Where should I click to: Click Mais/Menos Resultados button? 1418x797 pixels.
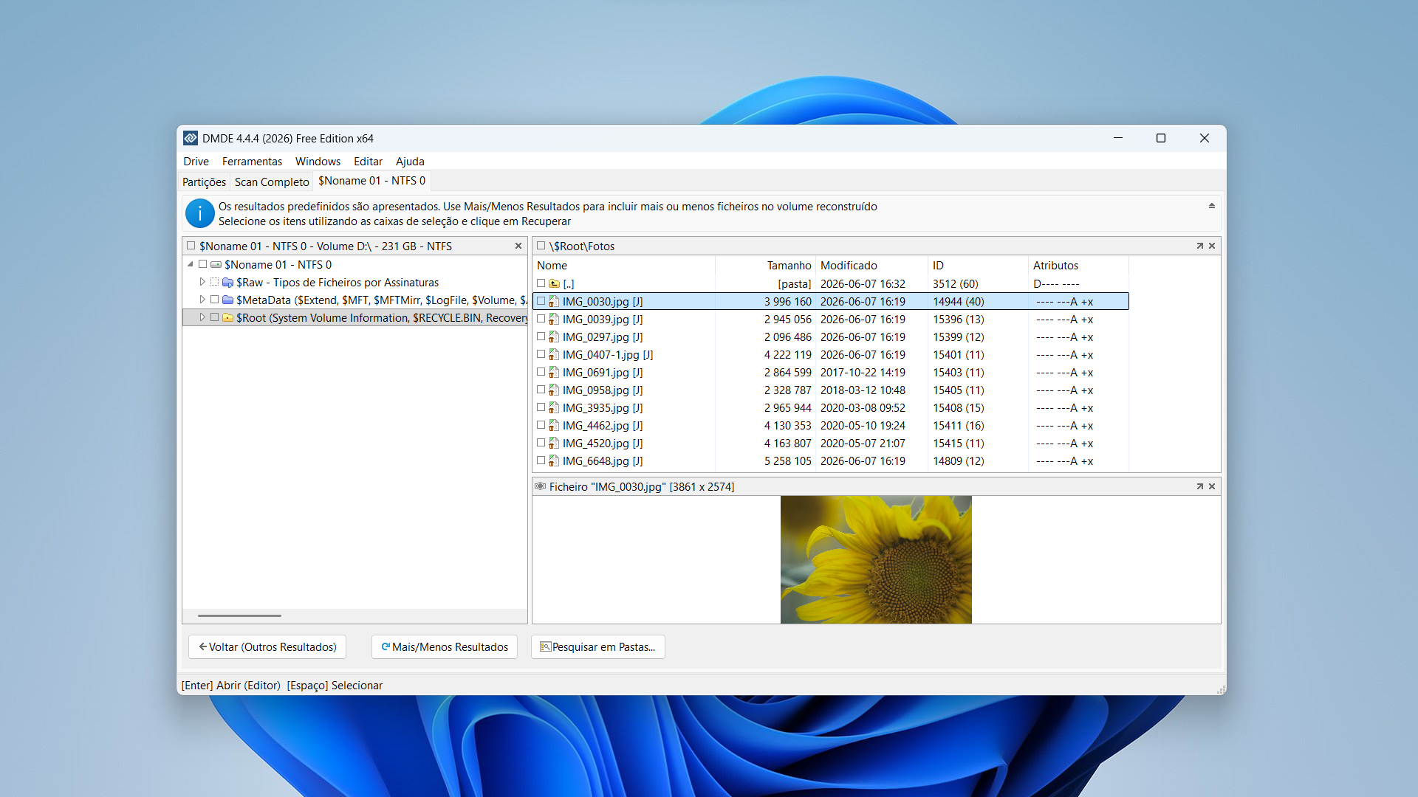(445, 647)
